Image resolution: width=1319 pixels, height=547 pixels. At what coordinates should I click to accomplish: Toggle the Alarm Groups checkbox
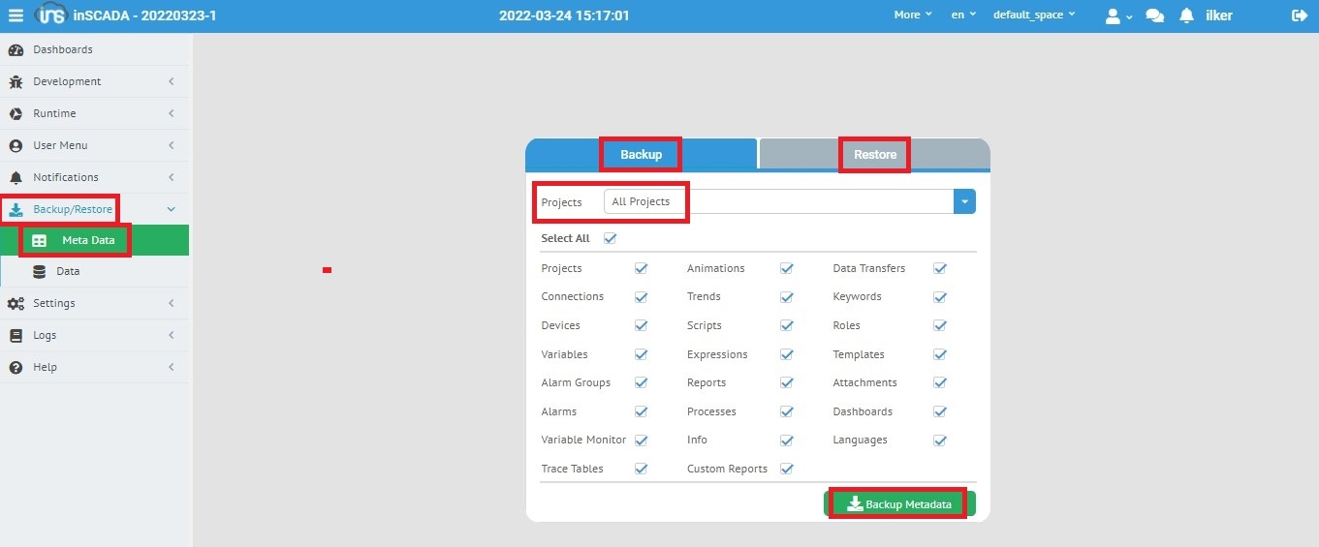(x=641, y=382)
